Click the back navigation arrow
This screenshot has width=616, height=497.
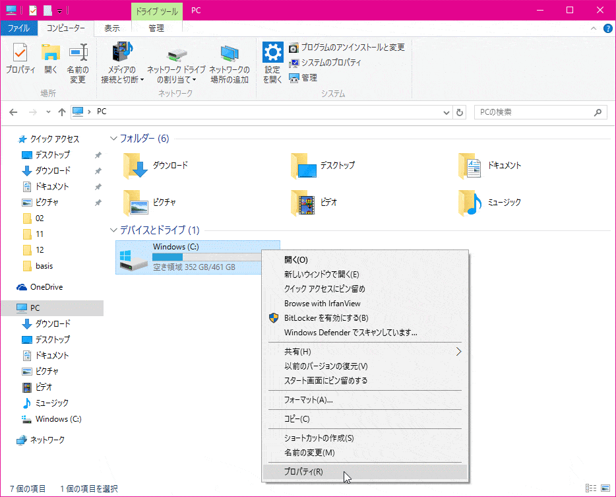pos(13,112)
